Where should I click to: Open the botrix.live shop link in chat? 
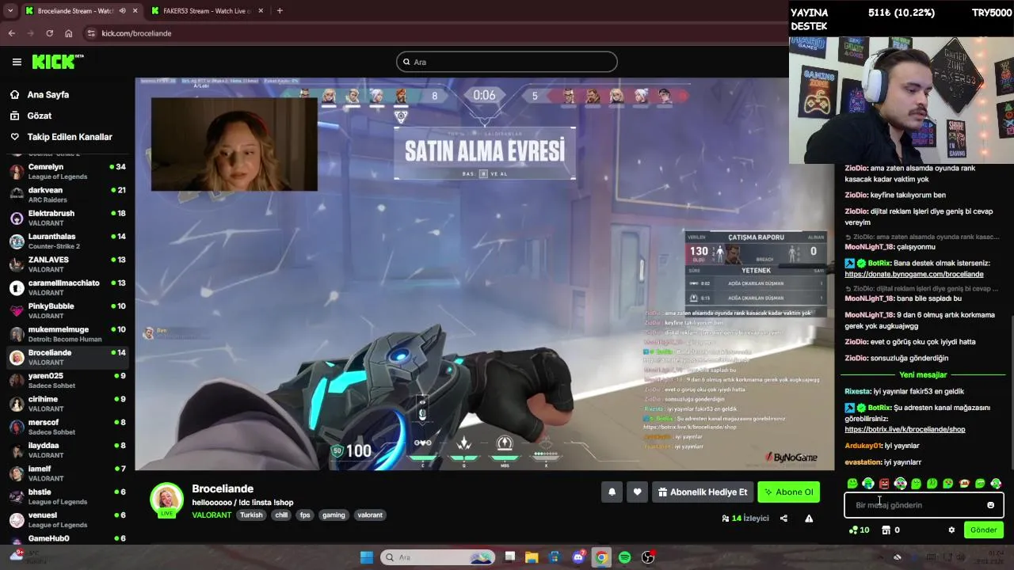click(905, 429)
